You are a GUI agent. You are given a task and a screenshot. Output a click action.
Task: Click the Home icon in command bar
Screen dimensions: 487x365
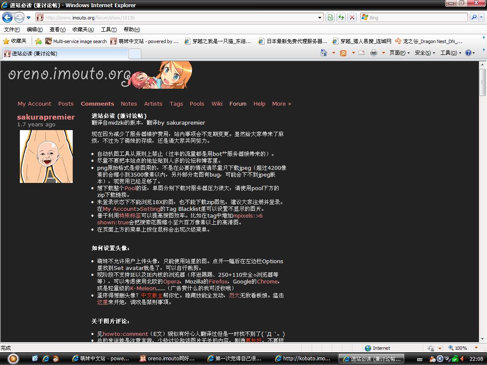pyautogui.click(x=324, y=53)
